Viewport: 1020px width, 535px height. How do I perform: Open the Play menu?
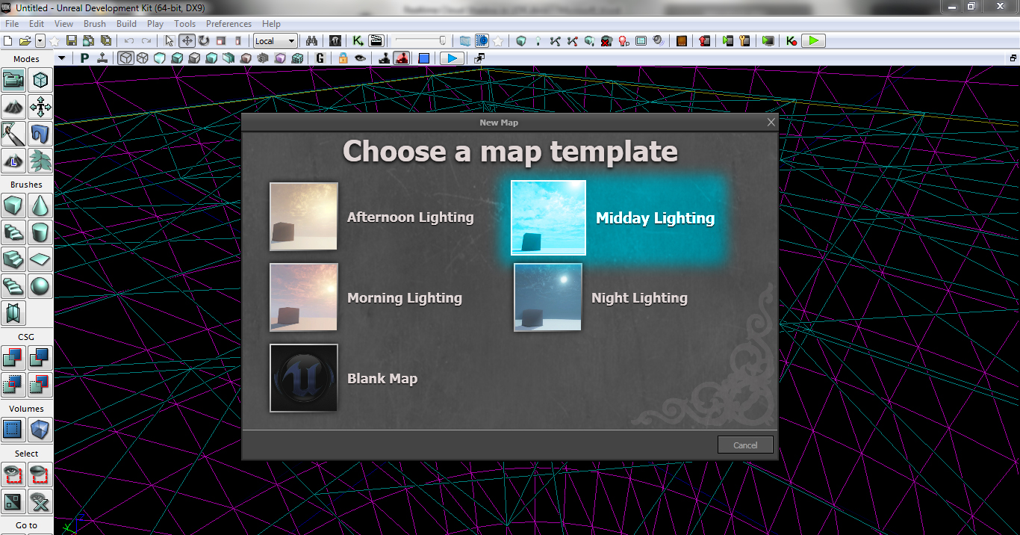[155, 24]
